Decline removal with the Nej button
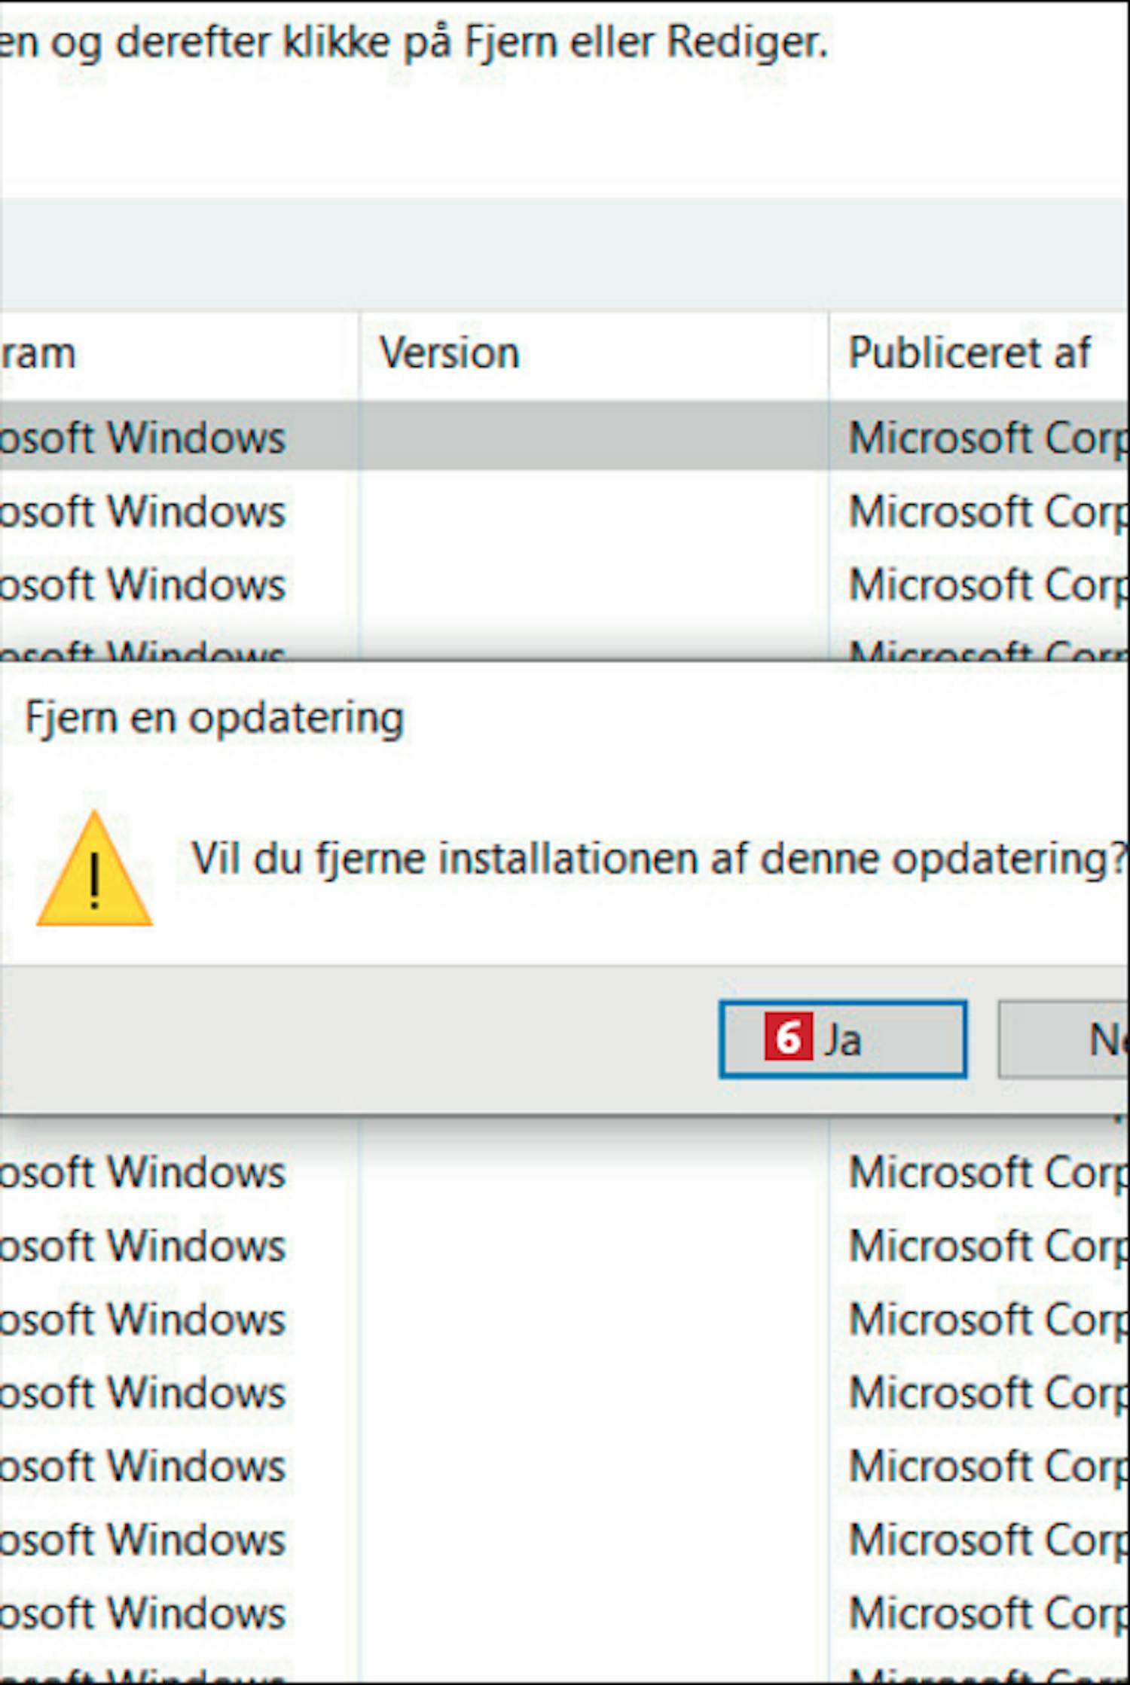This screenshot has height=1685, width=1130. (1064, 1039)
